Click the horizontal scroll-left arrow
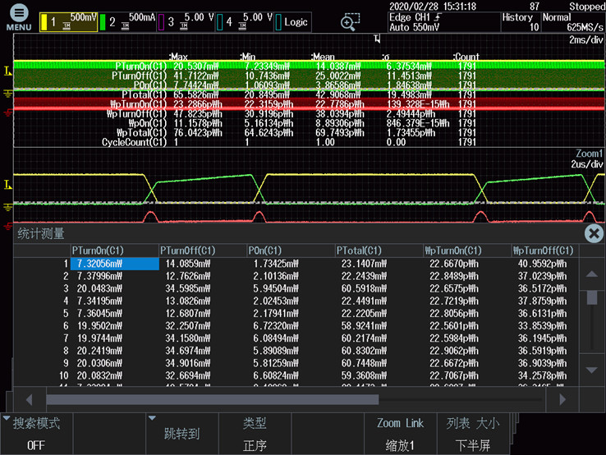 point(30,399)
